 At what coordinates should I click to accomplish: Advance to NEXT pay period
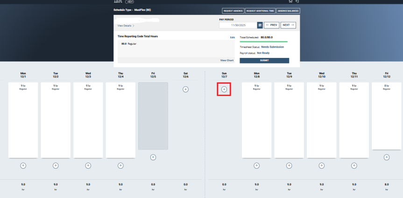(288, 25)
